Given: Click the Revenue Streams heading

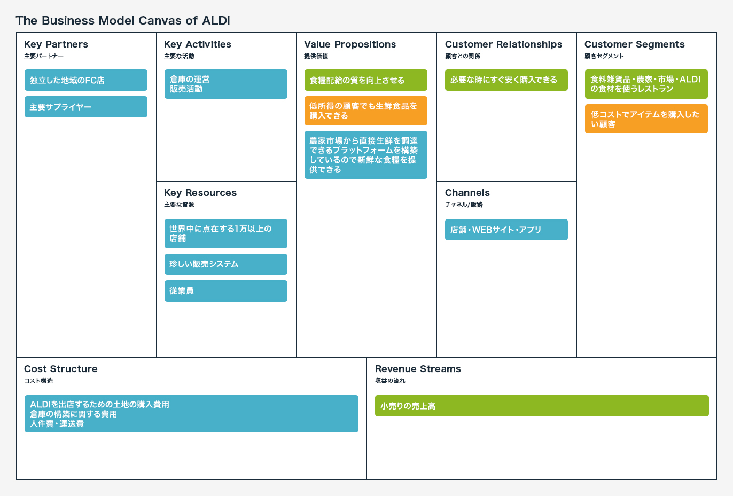Looking at the screenshot, I should [418, 369].
